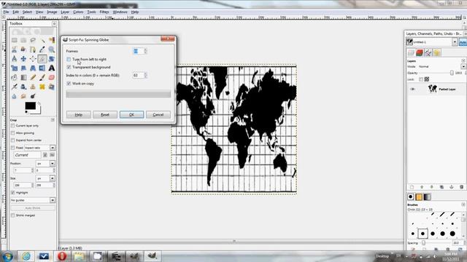
Task: Open the Brushes tab configuration menu
Action: click(463, 205)
